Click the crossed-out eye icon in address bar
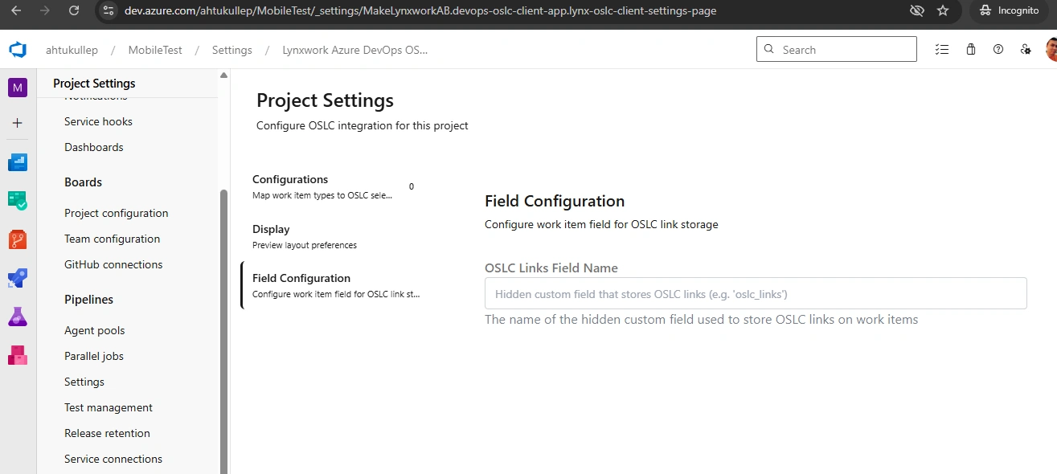Screen dimensions: 1057x474 click(x=916, y=10)
